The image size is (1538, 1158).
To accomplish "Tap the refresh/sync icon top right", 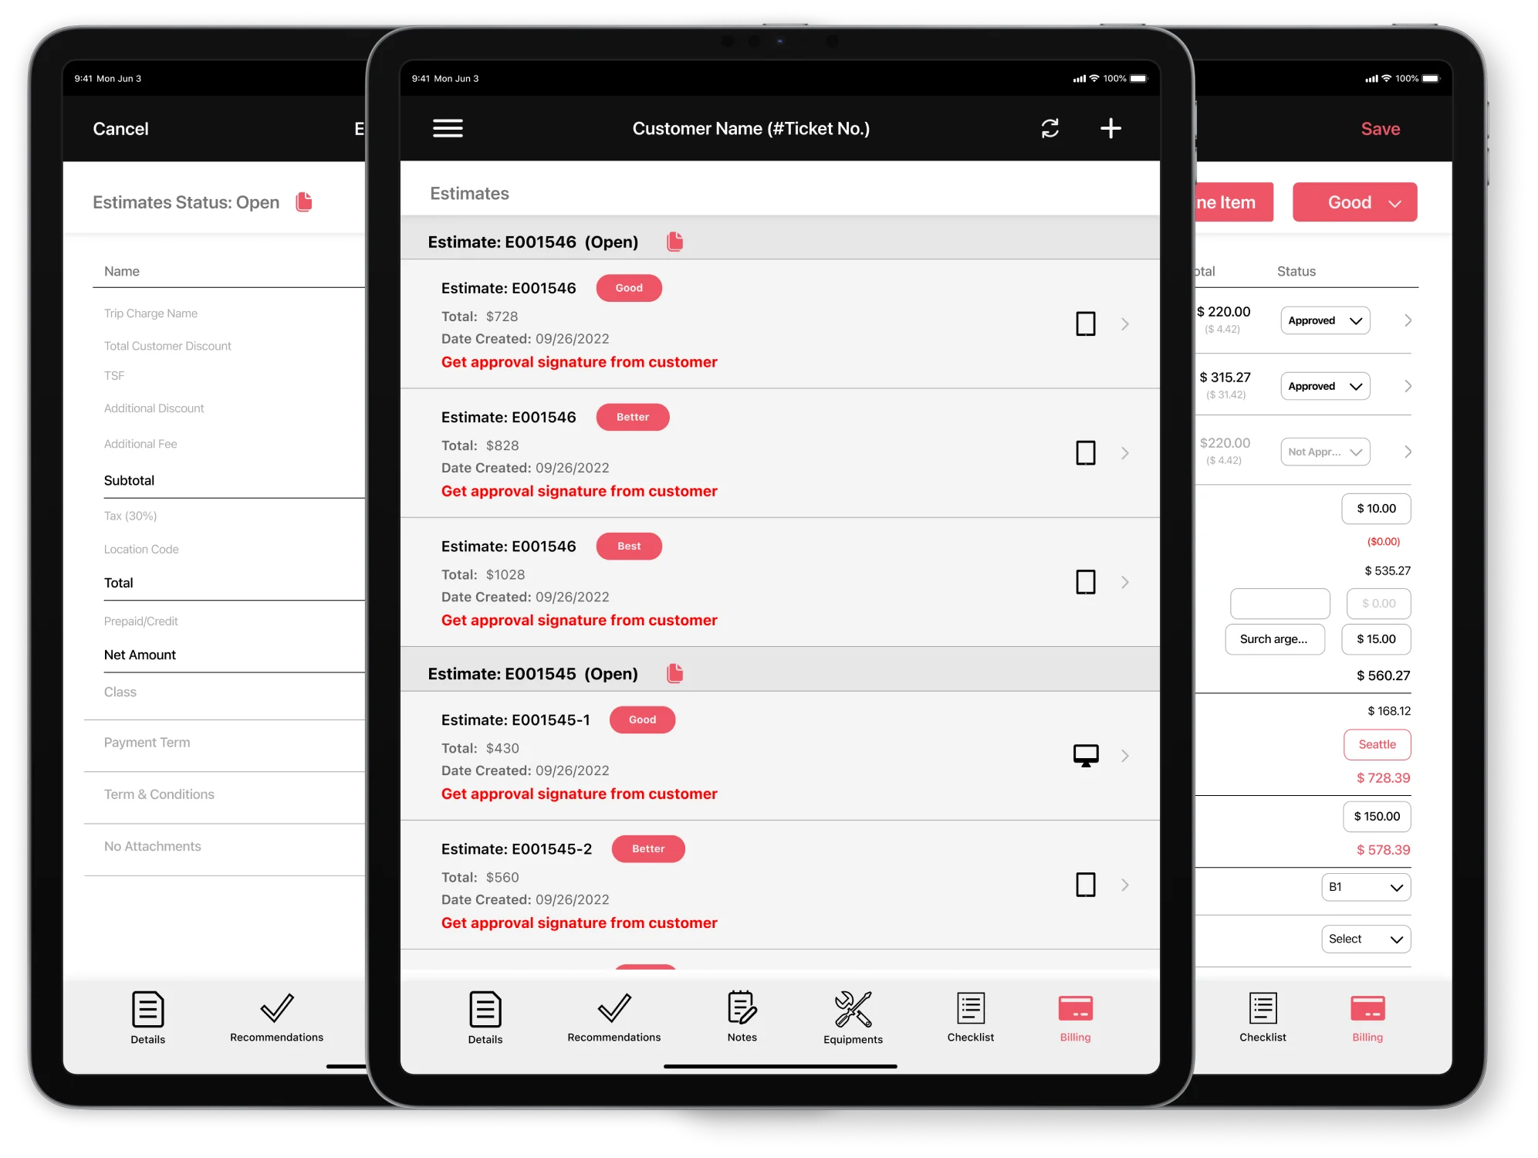I will (1047, 129).
